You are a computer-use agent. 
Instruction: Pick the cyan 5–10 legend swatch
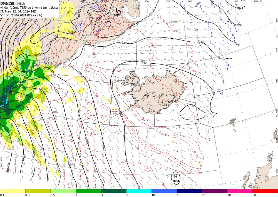(x=139, y=191)
